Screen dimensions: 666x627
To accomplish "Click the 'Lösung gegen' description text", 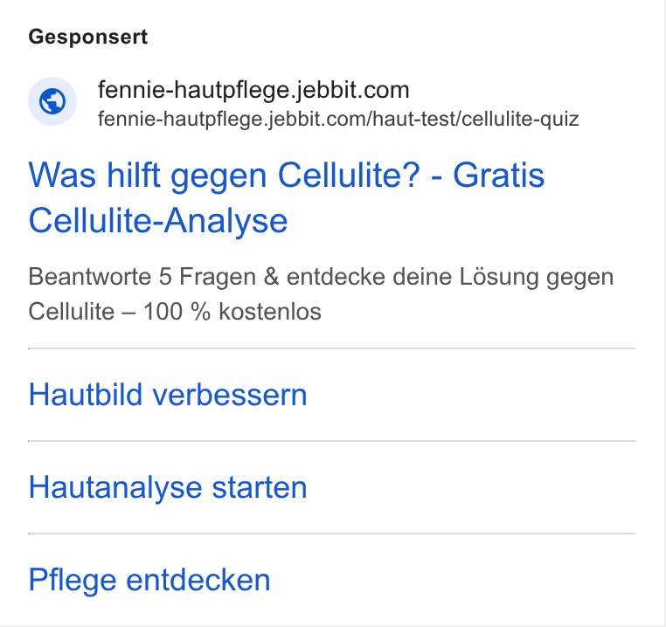I will (536, 278).
